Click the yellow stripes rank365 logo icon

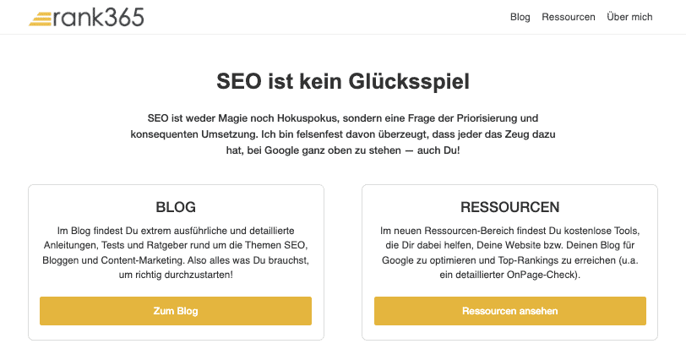(41, 19)
